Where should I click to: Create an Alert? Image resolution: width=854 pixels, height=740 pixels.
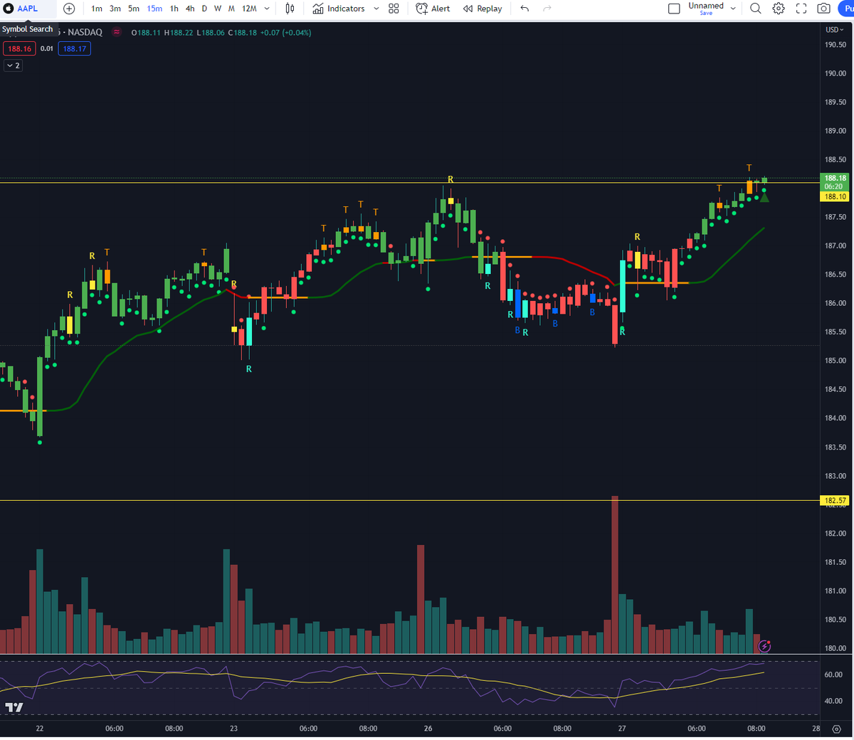click(433, 9)
